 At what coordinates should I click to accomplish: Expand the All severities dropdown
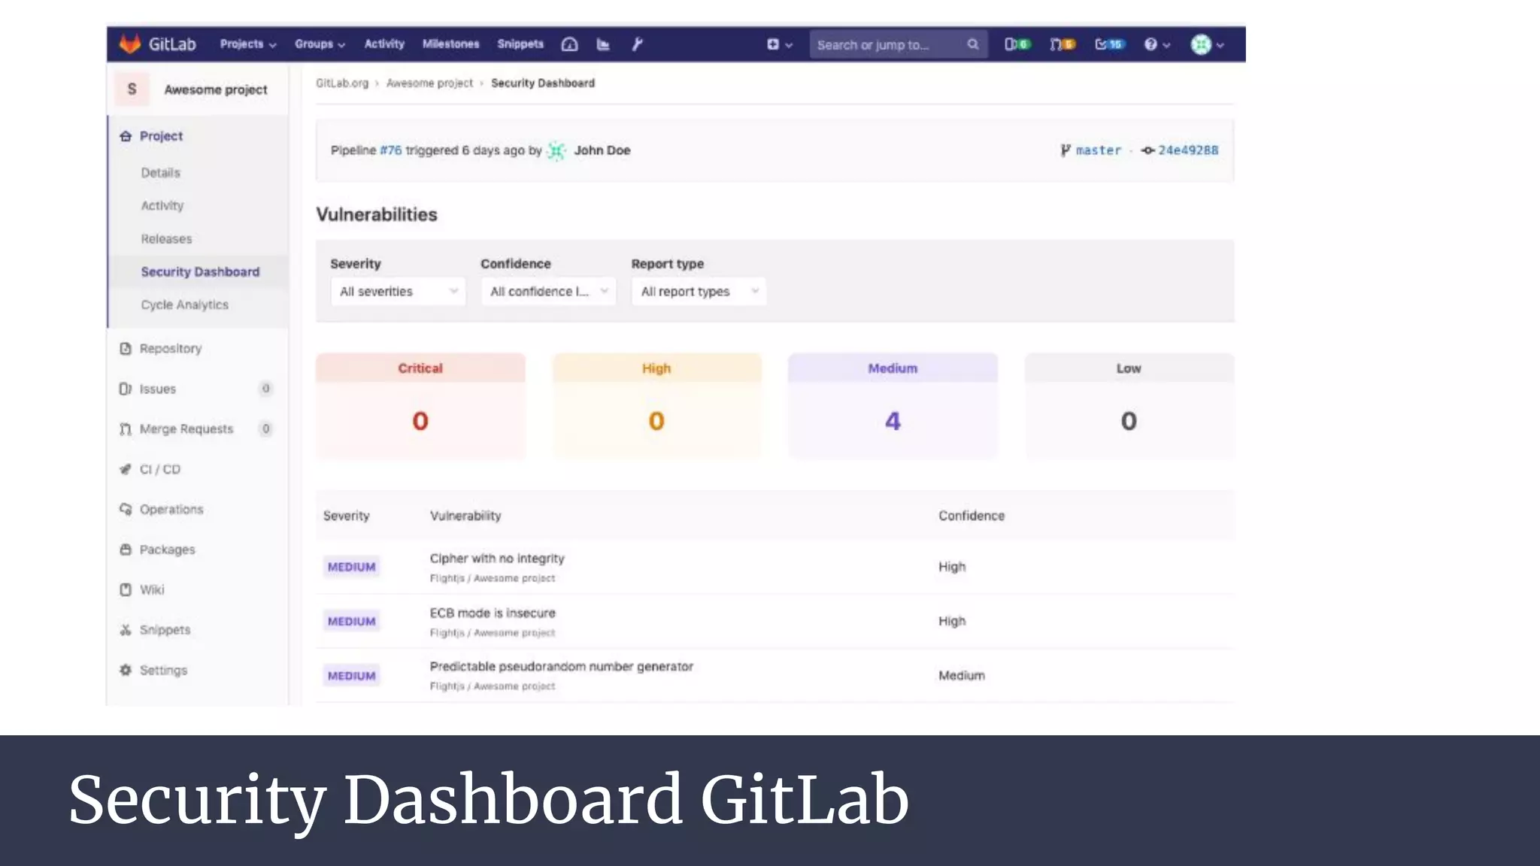[398, 292]
